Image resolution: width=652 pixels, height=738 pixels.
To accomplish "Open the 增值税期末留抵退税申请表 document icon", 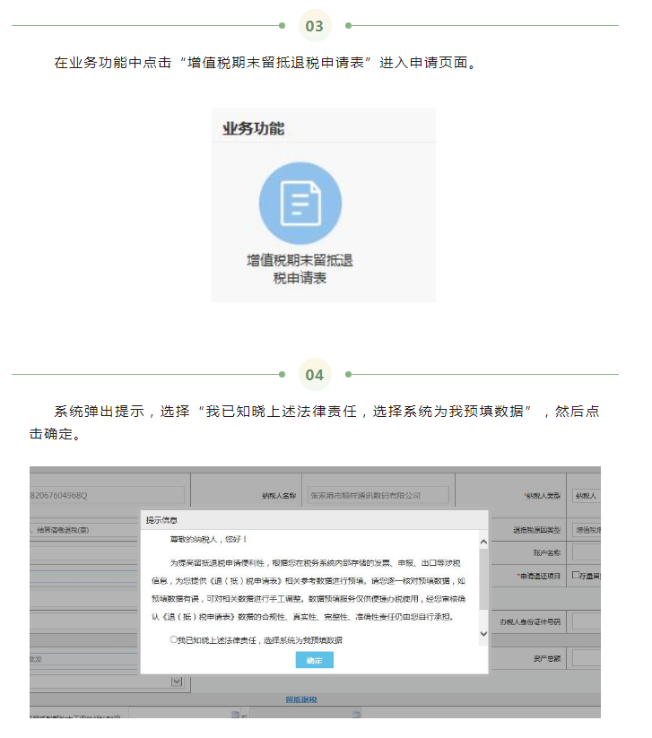I will point(300,203).
